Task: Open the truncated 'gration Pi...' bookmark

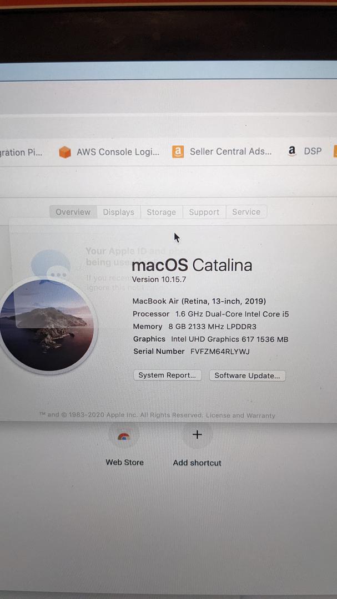Action: point(21,153)
